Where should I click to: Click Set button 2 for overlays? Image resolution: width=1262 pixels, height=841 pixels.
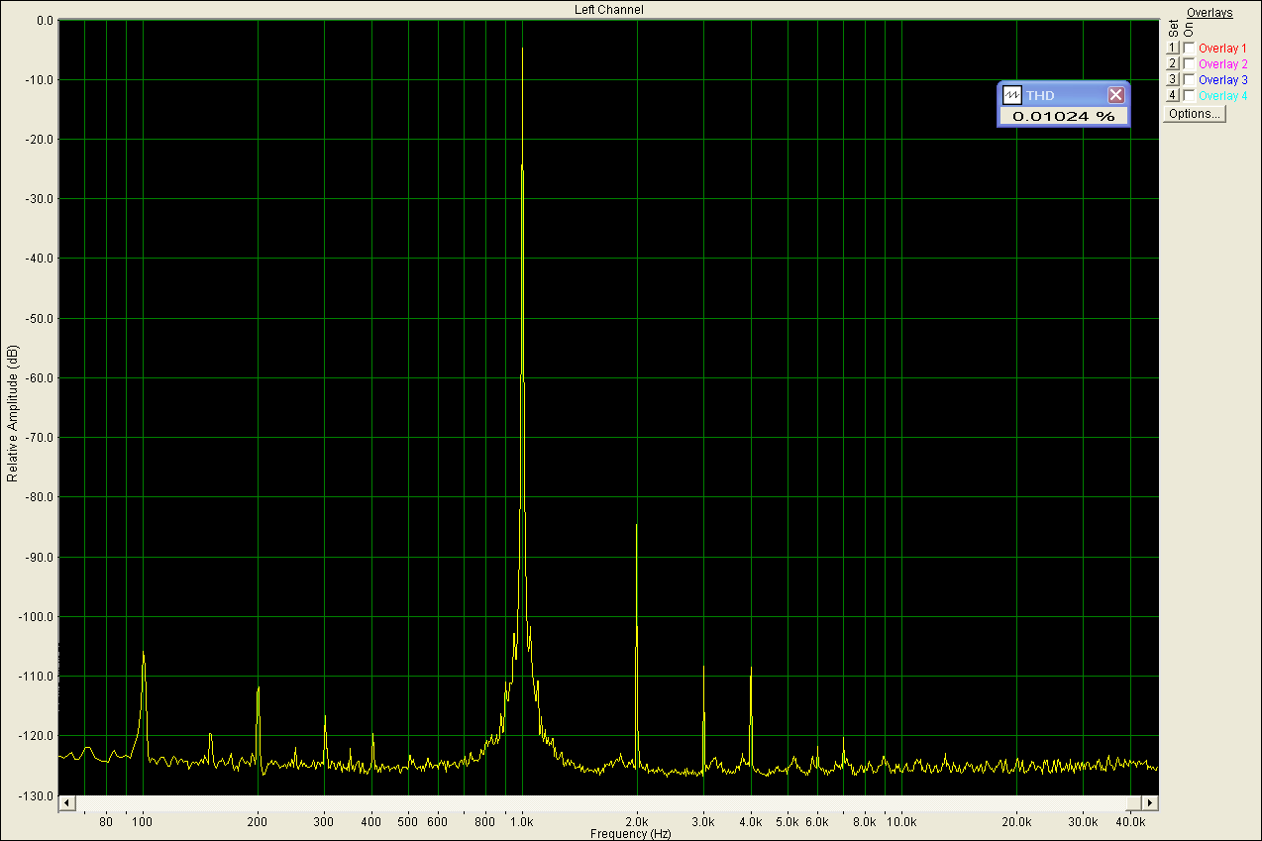(1172, 63)
